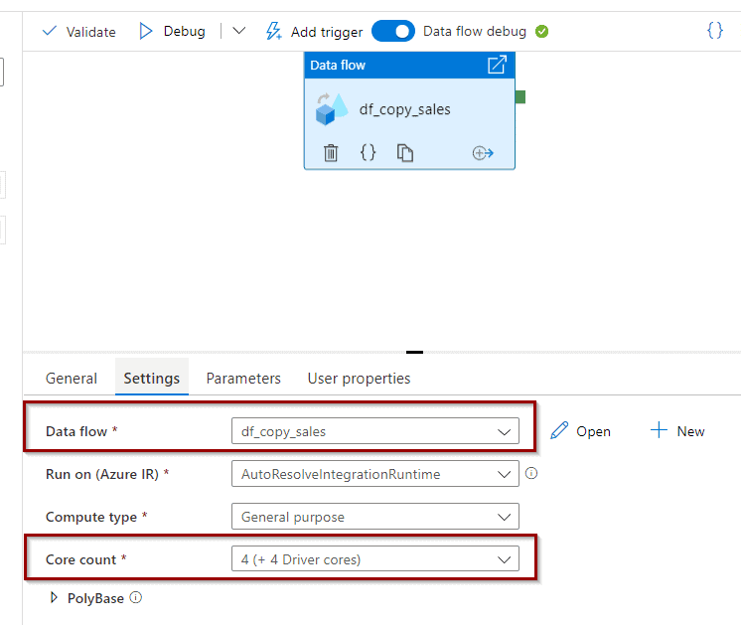Add output activity arrow icon
741x625 pixels.
(x=483, y=153)
